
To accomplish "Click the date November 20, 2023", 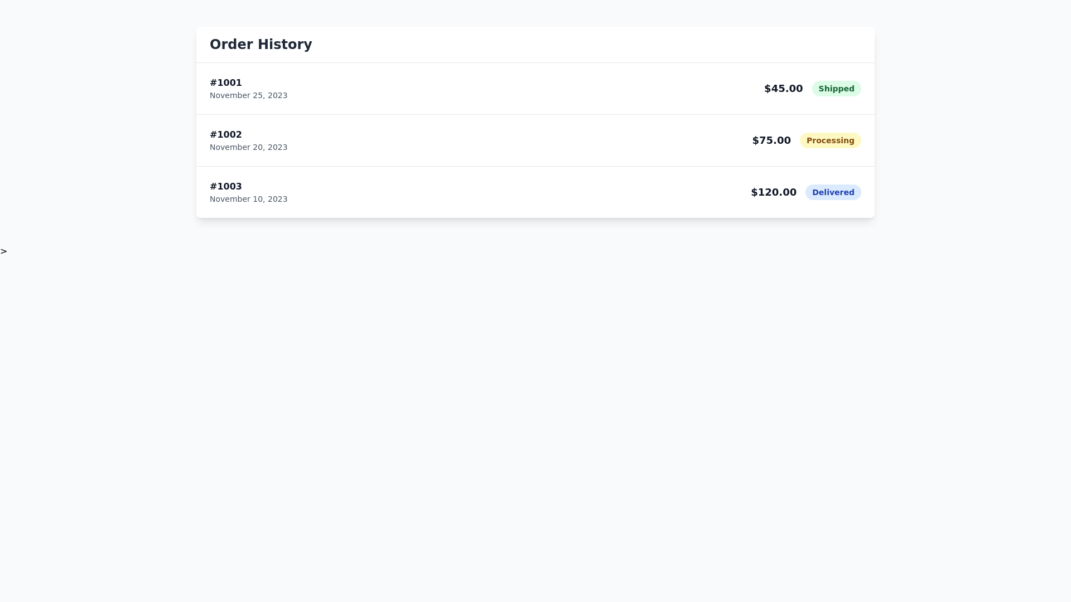I will (x=248, y=147).
